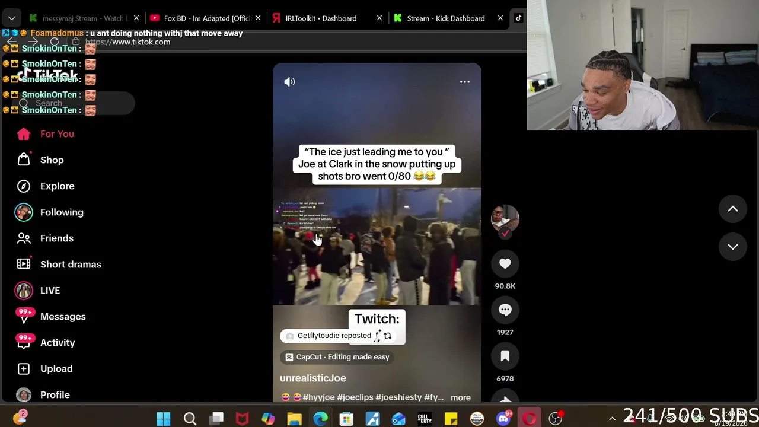Skip to the next video with down chevron
This screenshot has width=759, height=427.
pos(733,247)
